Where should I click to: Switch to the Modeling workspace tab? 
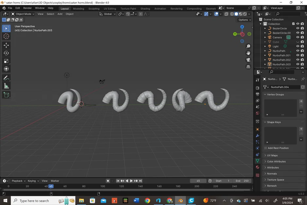pyautogui.click(x=79, y=9)
